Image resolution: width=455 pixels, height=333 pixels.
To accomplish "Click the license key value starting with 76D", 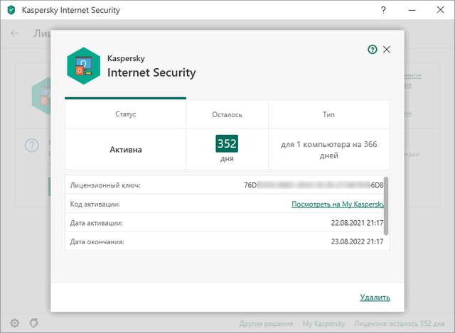I will point(314,185).
